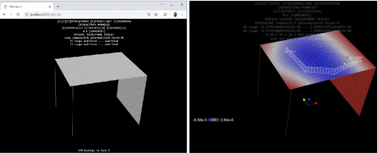Go back using the browser back arrow

[4, 14]
